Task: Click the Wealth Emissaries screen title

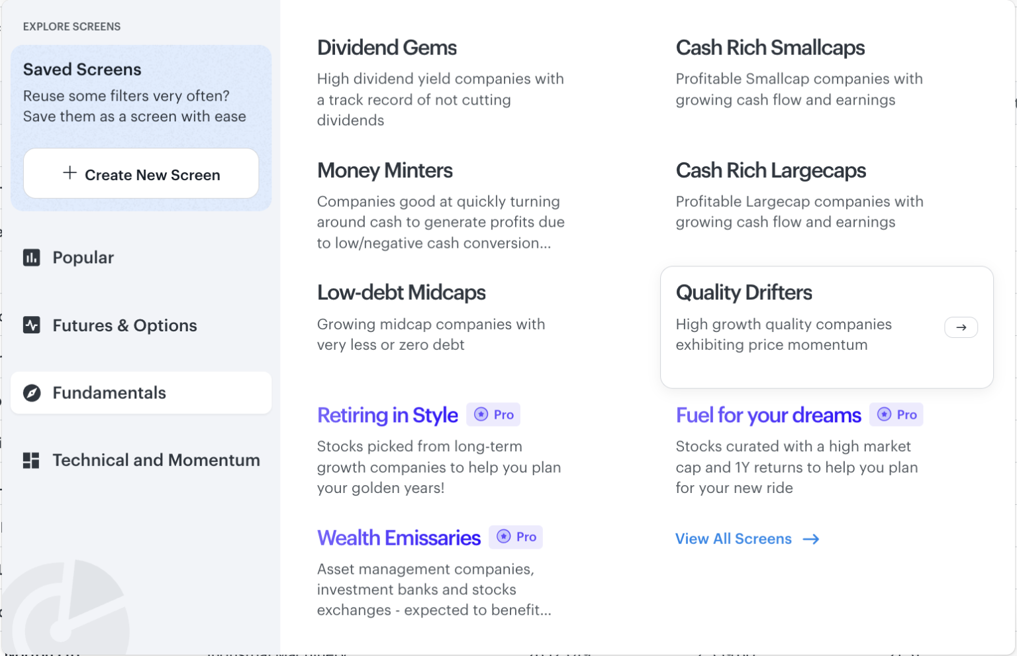Action: pos(399,537)
